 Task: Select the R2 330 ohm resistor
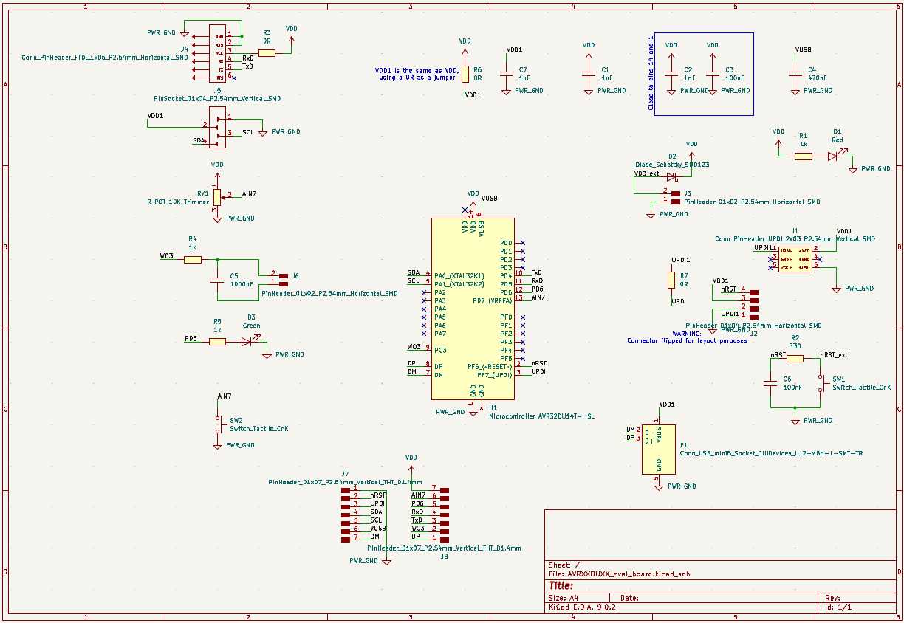pyautogui.click(x=795, y=359)
